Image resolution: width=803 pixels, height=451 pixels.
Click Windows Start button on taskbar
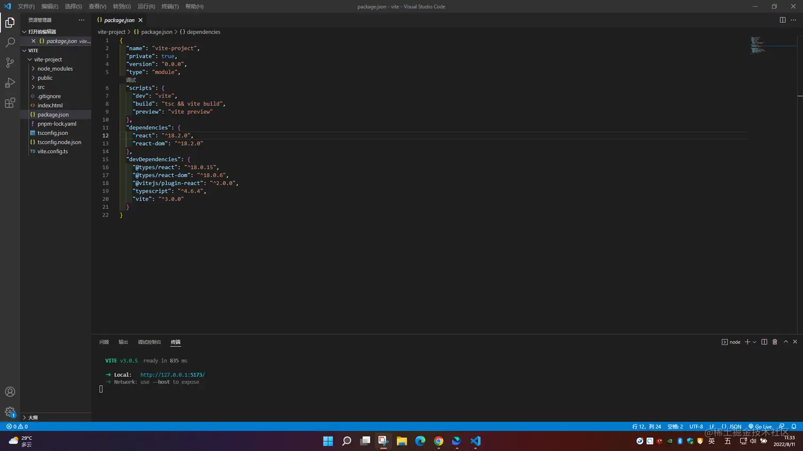pos(328,441)
